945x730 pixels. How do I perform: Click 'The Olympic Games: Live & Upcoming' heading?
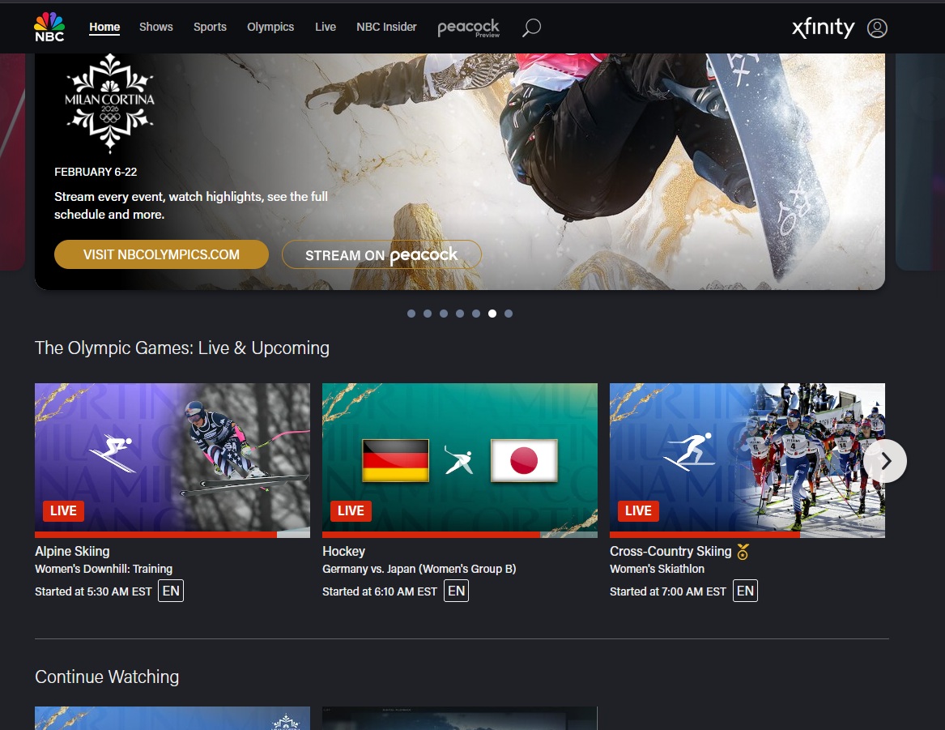pos(182,348)
